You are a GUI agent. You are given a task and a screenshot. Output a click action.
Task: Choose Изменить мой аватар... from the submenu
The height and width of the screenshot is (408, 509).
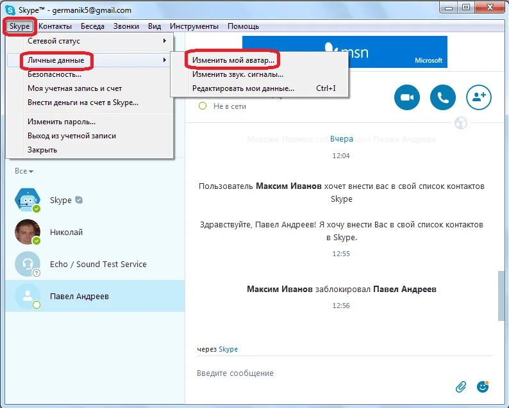(260, 60)
